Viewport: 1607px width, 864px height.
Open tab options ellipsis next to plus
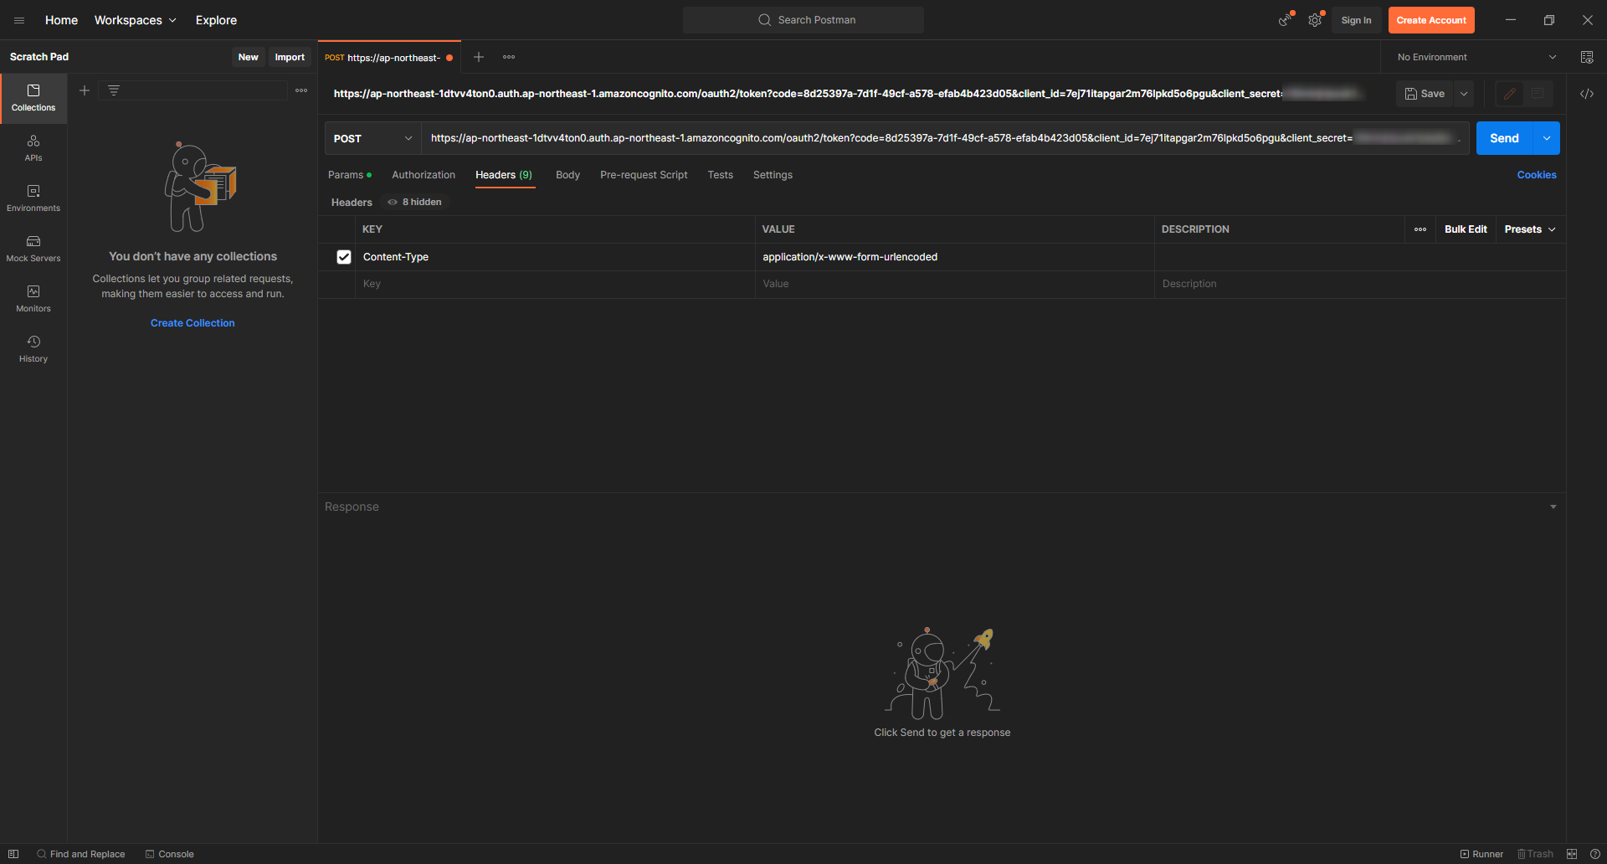pyautogui.click(x=509, y=57)
